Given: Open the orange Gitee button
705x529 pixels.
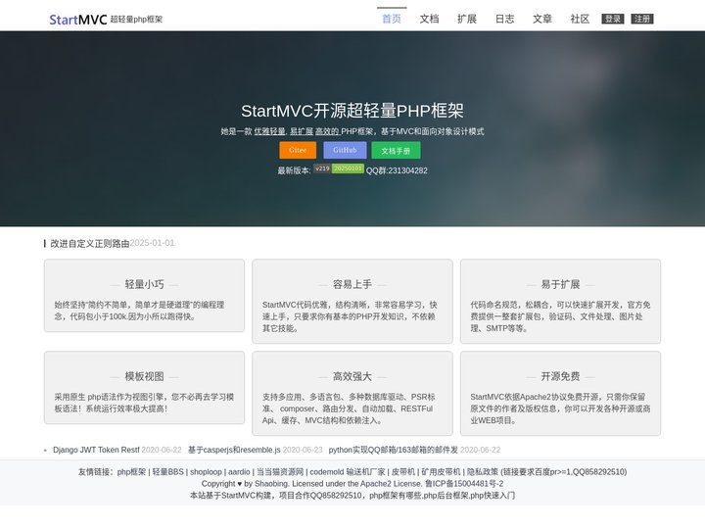Looking at the screenshot, I should (298, 150).
